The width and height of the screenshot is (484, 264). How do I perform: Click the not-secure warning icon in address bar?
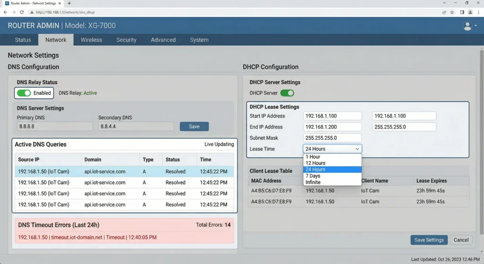(x=32, y=12)
